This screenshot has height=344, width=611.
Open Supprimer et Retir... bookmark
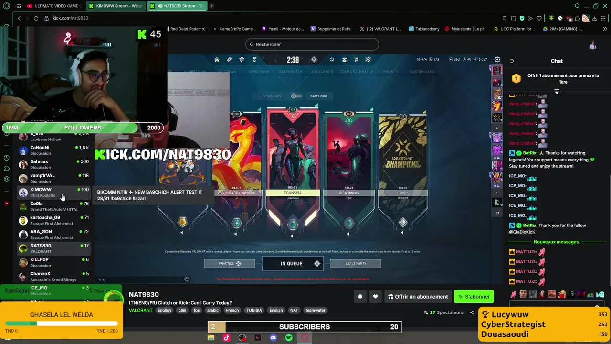coord(332,29)
